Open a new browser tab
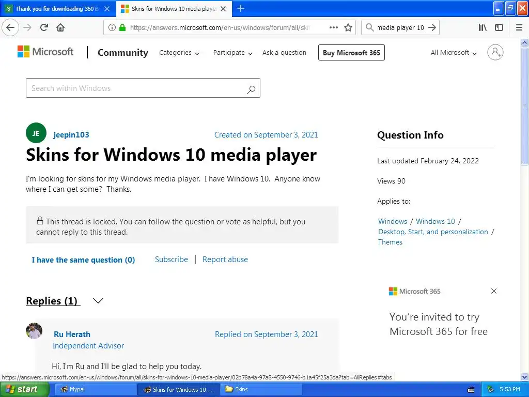 [x=241, y=8]
